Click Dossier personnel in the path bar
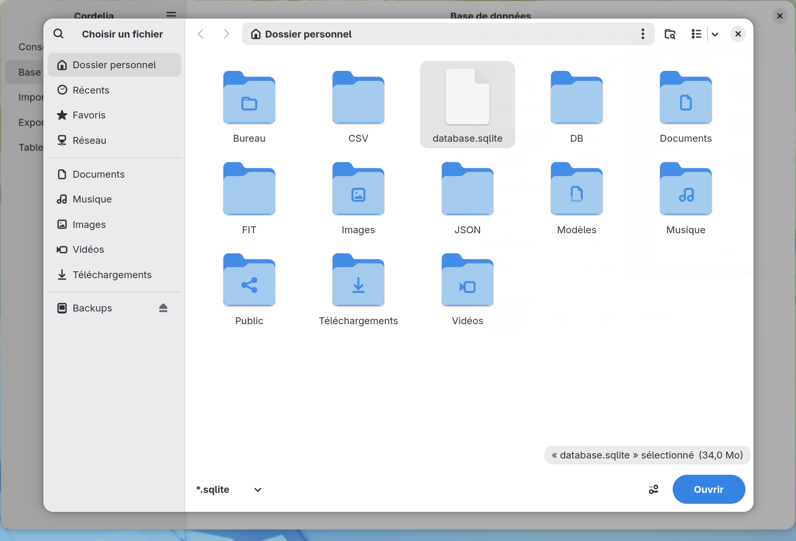Image resolution: width=796 pixels, height=541 pixels. pyautogui.click(x=301, y=34)
